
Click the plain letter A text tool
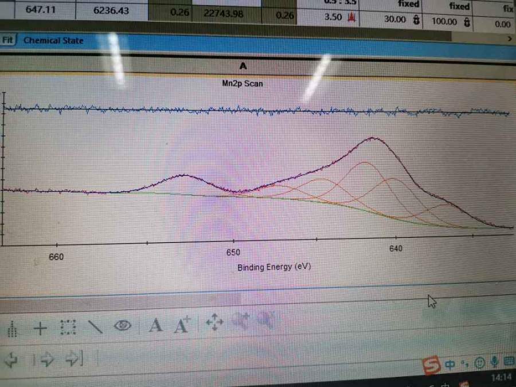click(155, 326)
